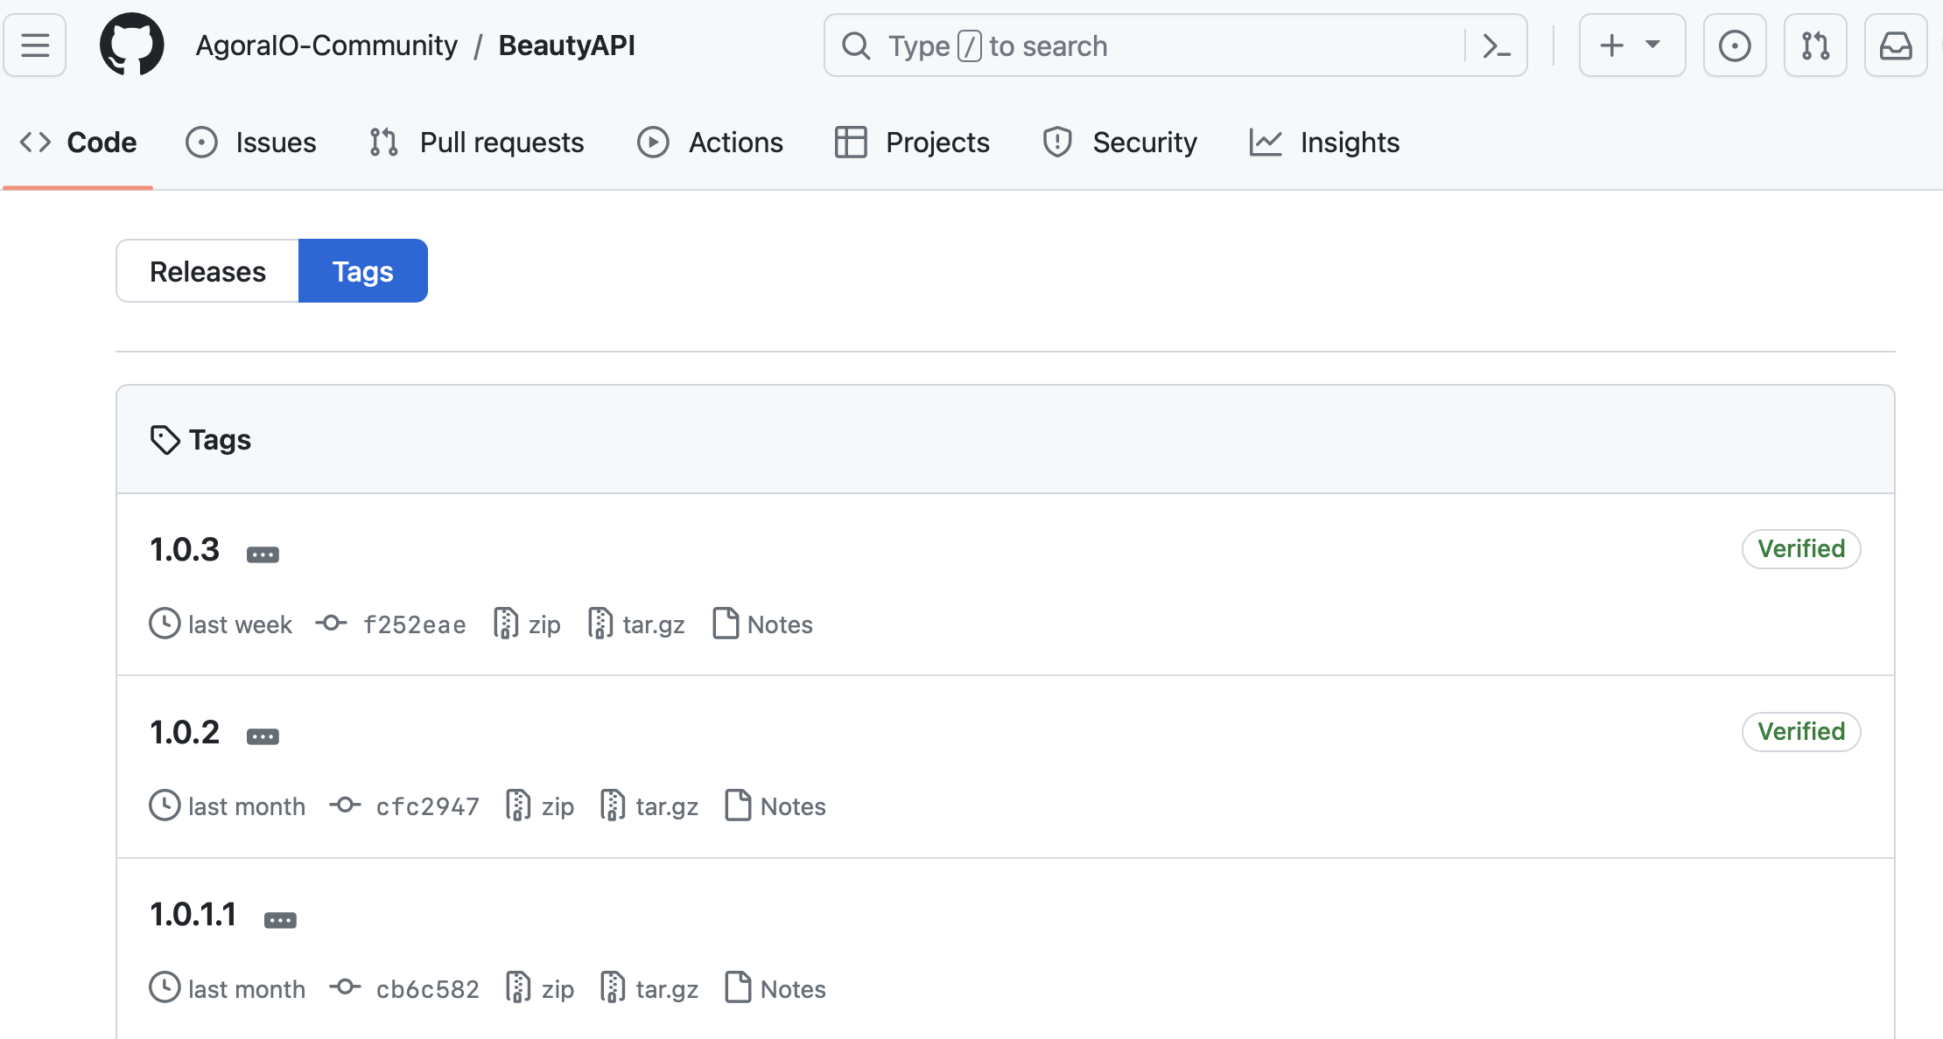Download zip archive for tag 1.0.2

[x=541, y=806]
